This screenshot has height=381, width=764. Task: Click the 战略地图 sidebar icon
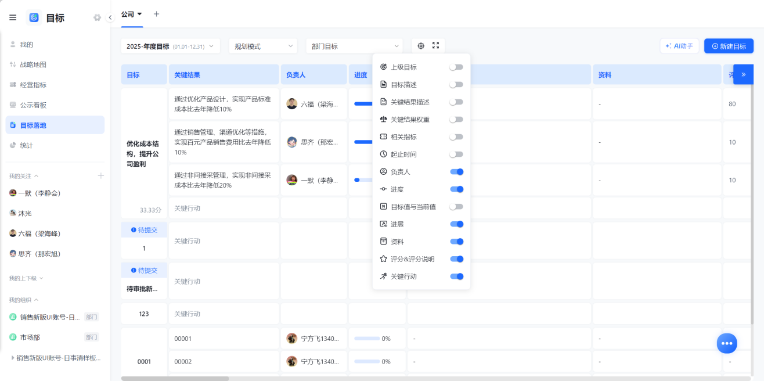(13, 64)
